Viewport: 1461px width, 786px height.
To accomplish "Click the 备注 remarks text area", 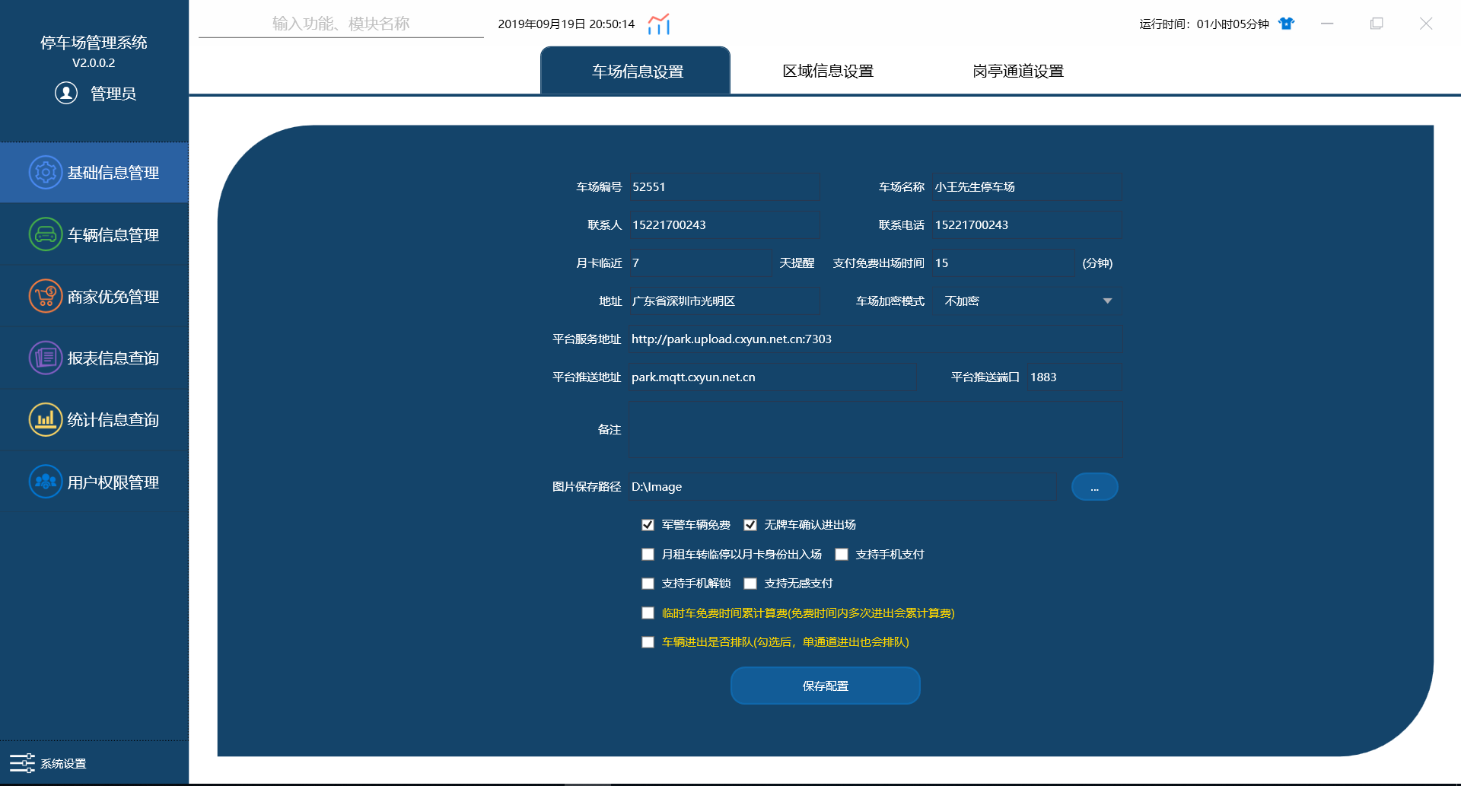I will tap(875, 429).
